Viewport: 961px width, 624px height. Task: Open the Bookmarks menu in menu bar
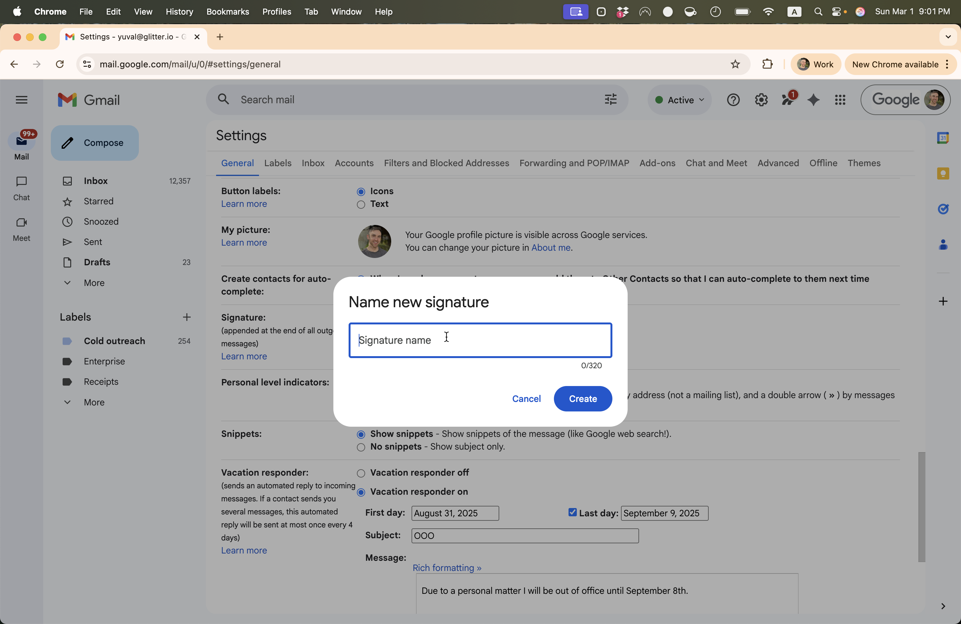(227, 12)
